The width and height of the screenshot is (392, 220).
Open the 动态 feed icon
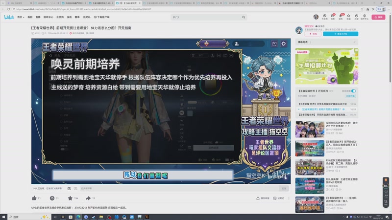pyautogui.click(x=341, y=17)
